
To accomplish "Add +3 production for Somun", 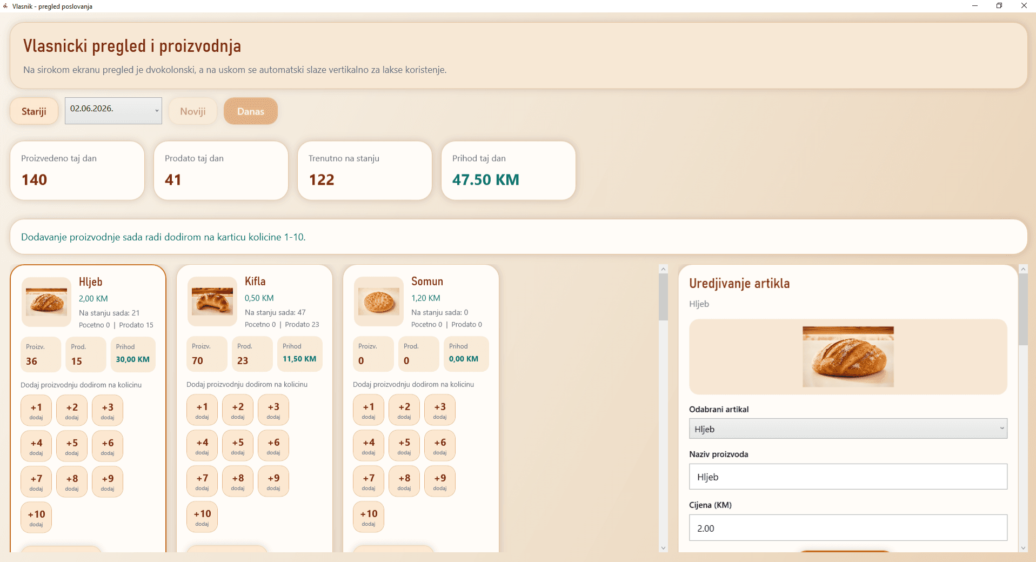I will coord(440,410).
